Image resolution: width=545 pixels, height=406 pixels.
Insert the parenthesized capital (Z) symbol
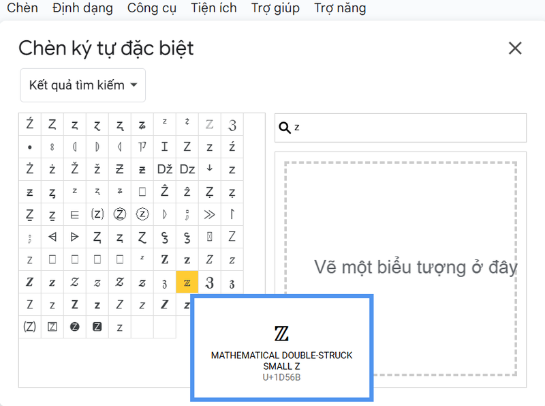(30, 328)
